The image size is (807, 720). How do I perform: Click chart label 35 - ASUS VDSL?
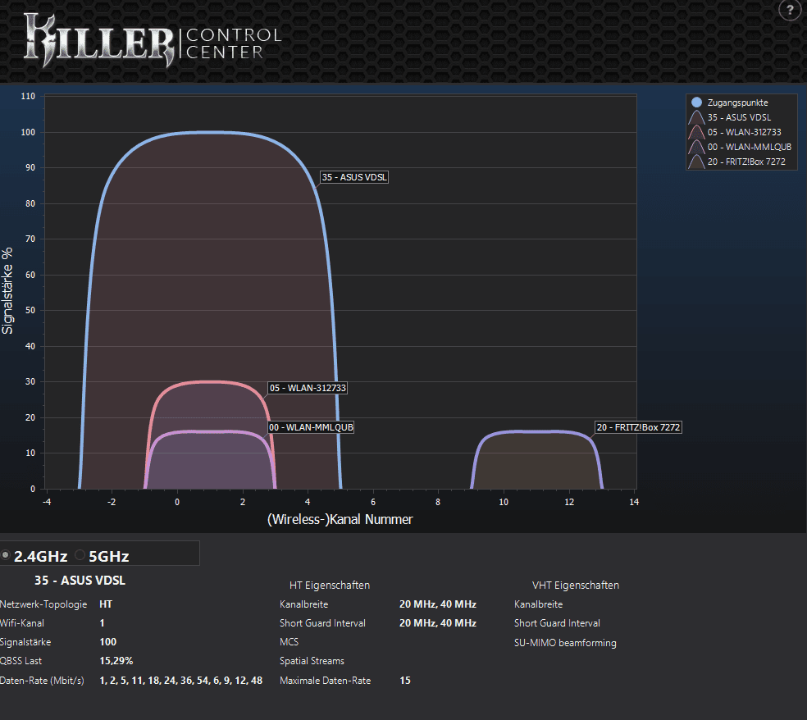click(354, 177)
